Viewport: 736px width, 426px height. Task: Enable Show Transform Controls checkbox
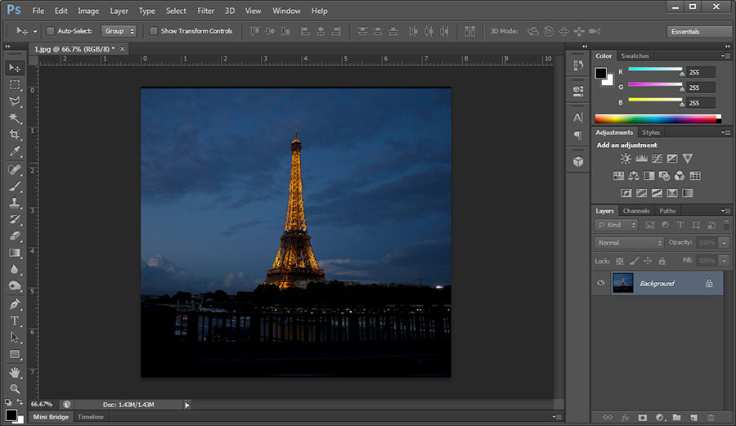(x=153, y=31)
